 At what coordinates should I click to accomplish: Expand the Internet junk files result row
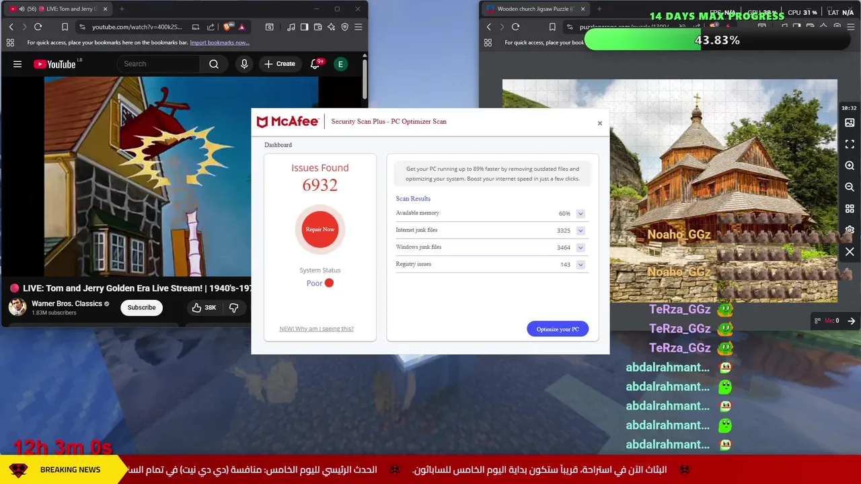[x=581, y=231]
